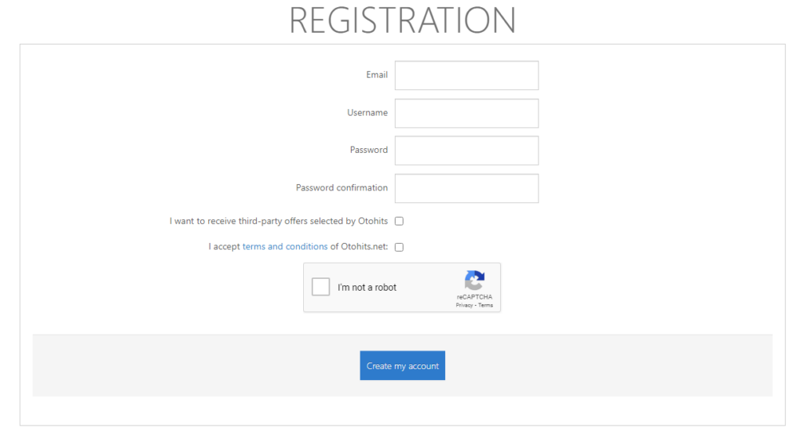This screenshot has width=804, height=435.
Task: Tick the accept terms and conditions checkbox
Action: 399,247
